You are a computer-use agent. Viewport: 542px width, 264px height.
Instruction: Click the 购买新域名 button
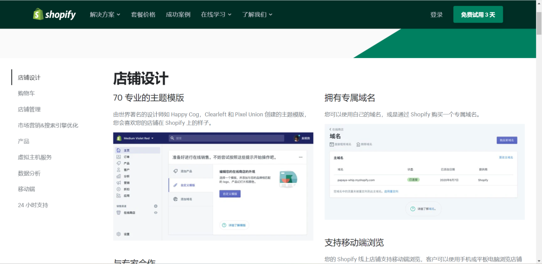point(507,140)
